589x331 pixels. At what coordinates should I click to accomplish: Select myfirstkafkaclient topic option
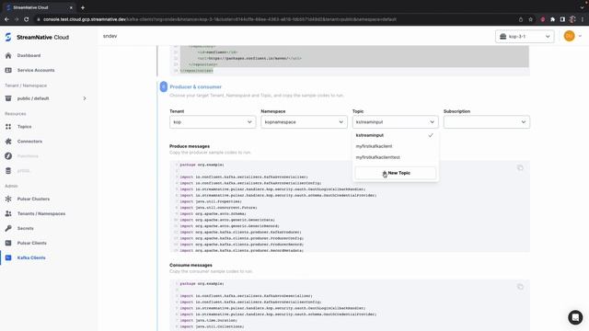pos(395,146)
